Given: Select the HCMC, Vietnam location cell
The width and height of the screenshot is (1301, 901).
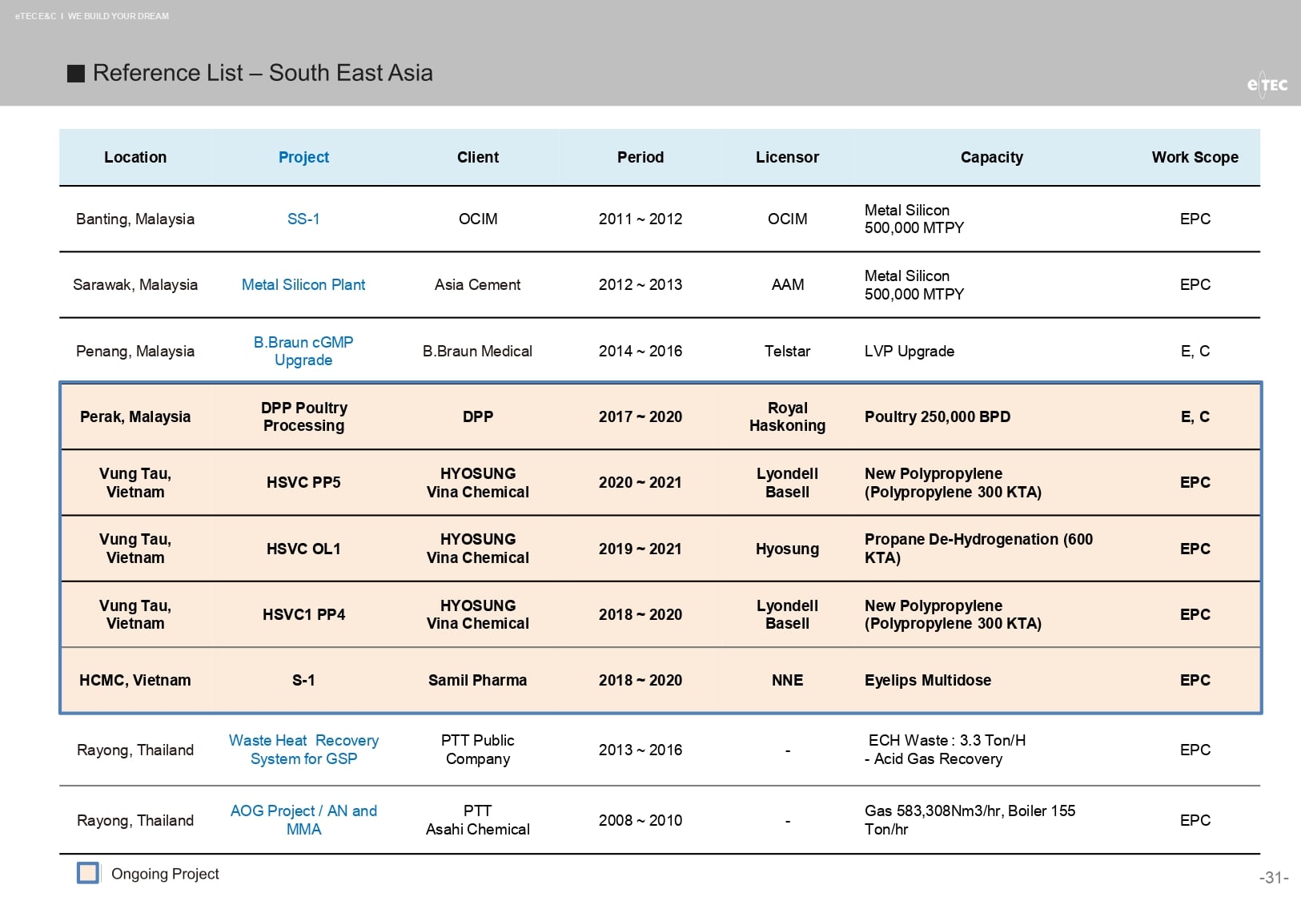Looking at the screenshot, I should click(135, 680).
